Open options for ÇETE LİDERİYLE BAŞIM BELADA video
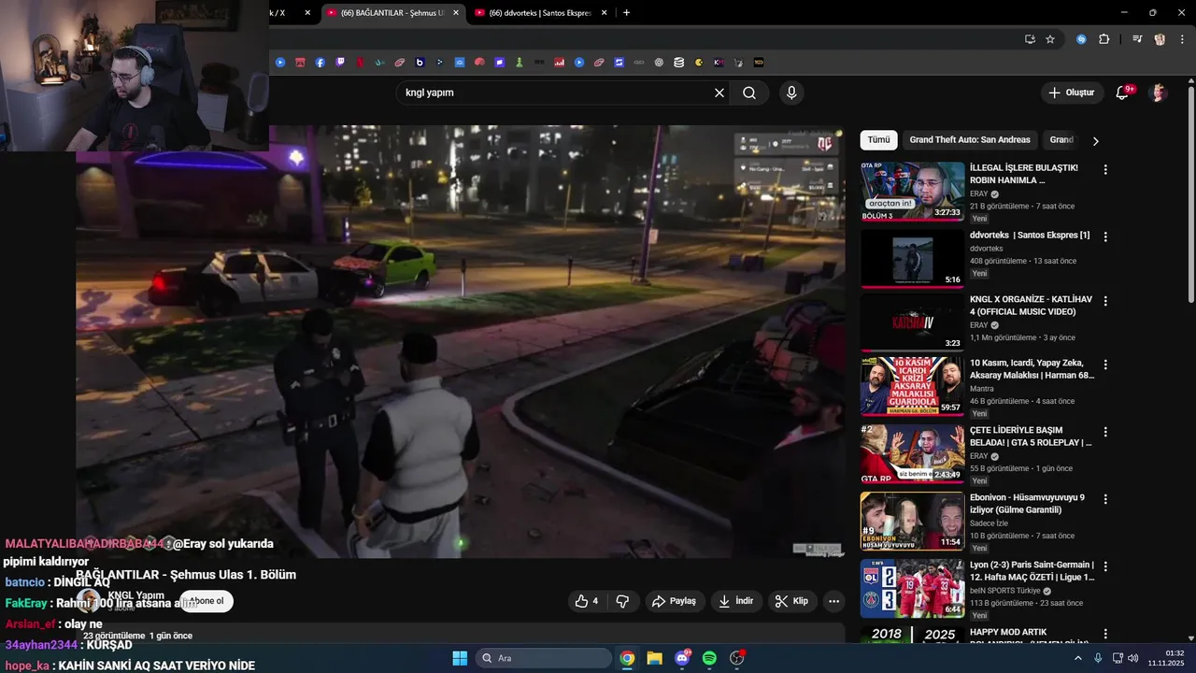Screen dimensions: 1196x673 [1105, 432]
